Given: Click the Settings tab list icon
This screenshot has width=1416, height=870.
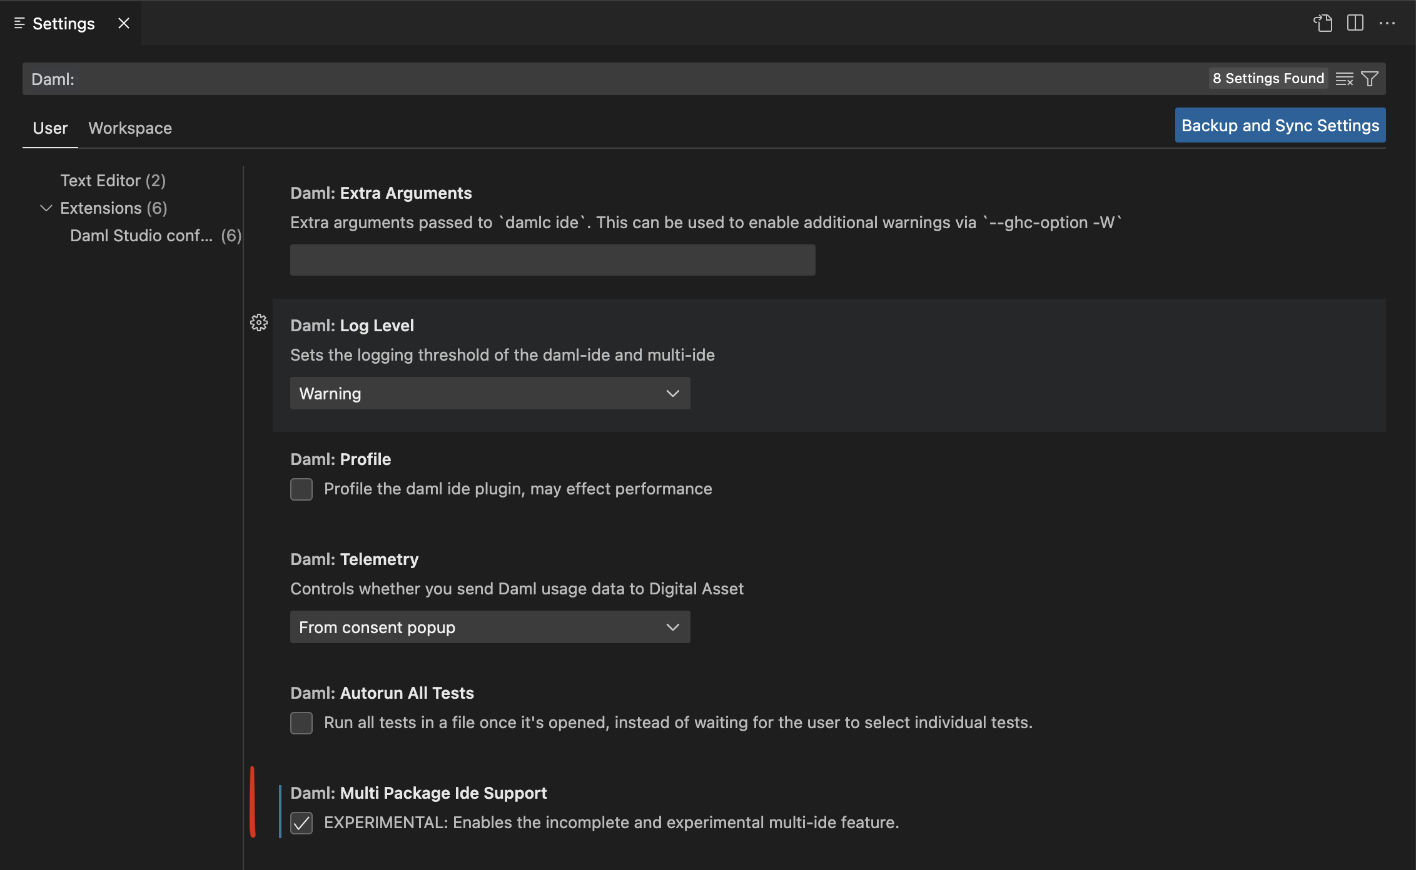Looking at the screenshot, I should click(x=19, y=23).
